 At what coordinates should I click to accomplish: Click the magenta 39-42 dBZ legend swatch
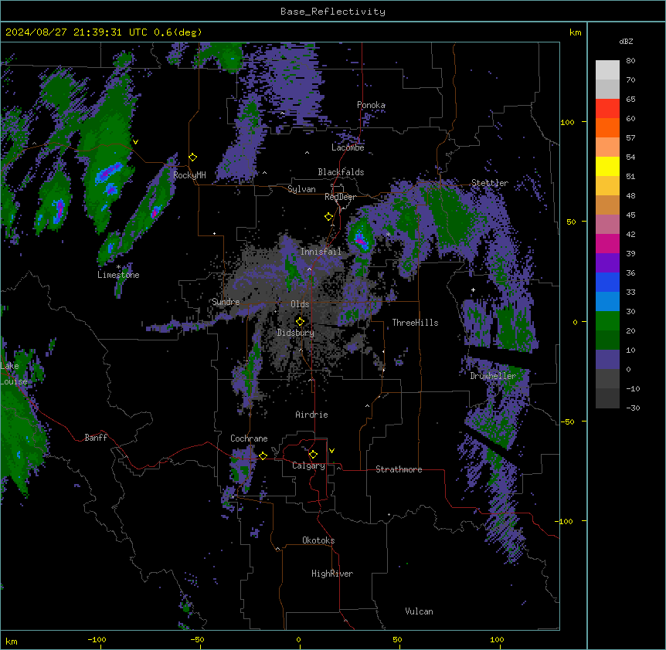(607, 243)
